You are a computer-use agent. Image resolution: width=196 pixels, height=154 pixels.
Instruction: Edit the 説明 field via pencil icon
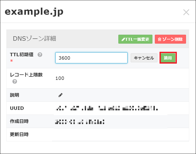(x=61, y=95)
